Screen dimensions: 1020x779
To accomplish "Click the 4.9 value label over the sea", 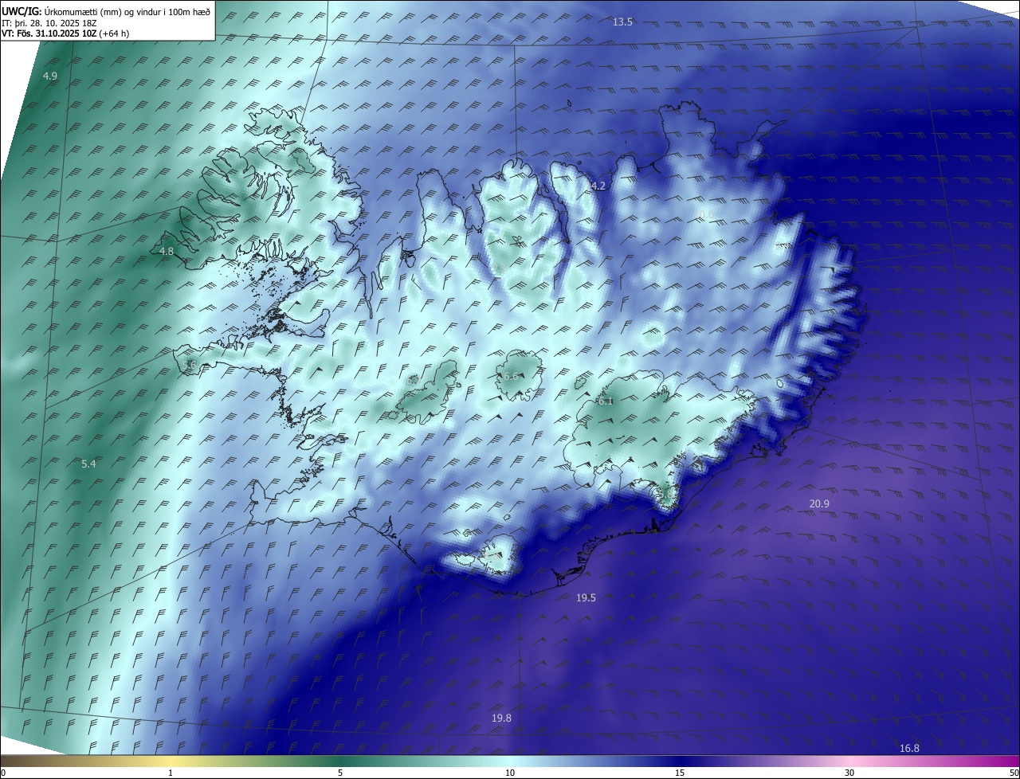I will (50, 76).
